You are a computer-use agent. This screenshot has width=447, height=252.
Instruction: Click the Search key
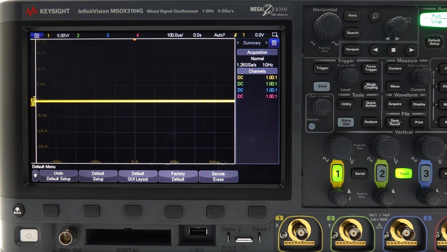[x=352, y=33]
